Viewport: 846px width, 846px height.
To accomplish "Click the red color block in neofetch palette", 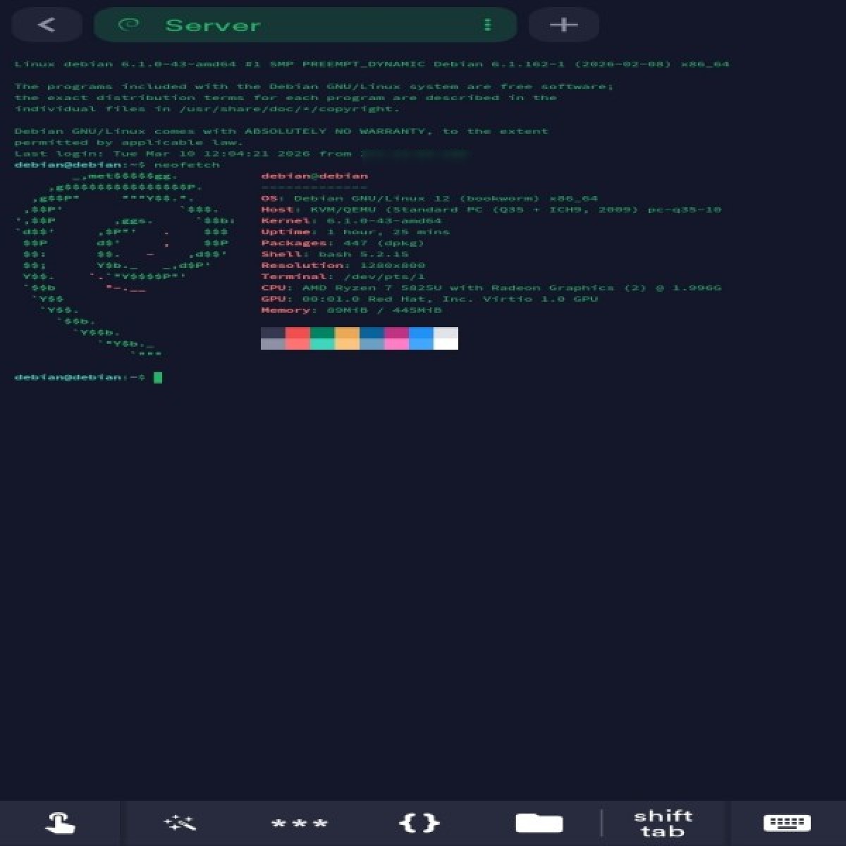I will click(298, 333).
